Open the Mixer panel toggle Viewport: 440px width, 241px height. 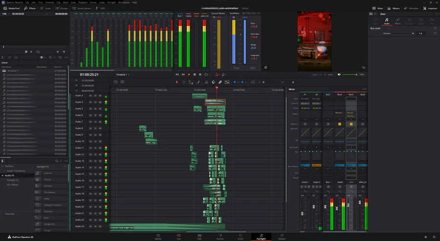(378, 8)
